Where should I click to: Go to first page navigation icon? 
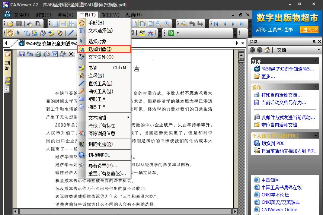click(x=216, y=24)
